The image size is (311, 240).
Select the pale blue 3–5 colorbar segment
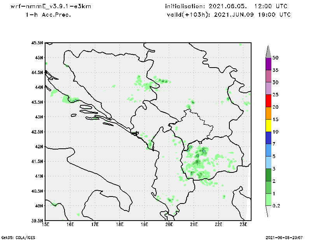pyautogui.click(x=268, y=163)
